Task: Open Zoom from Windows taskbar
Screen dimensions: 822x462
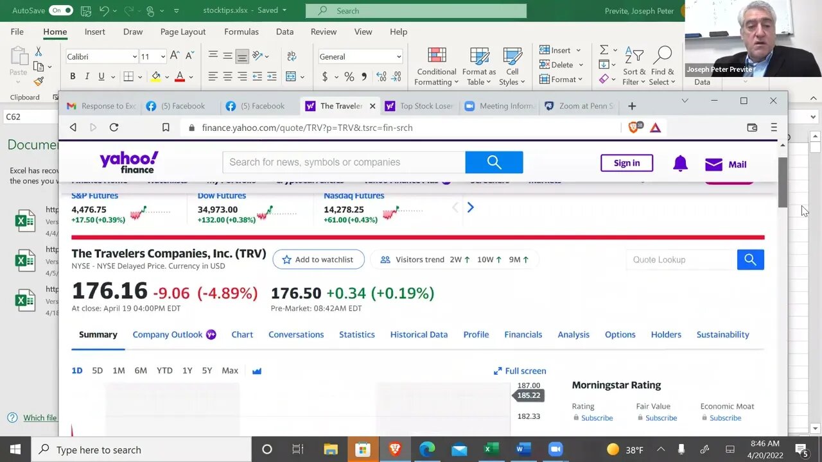Action: coord(555,449)
